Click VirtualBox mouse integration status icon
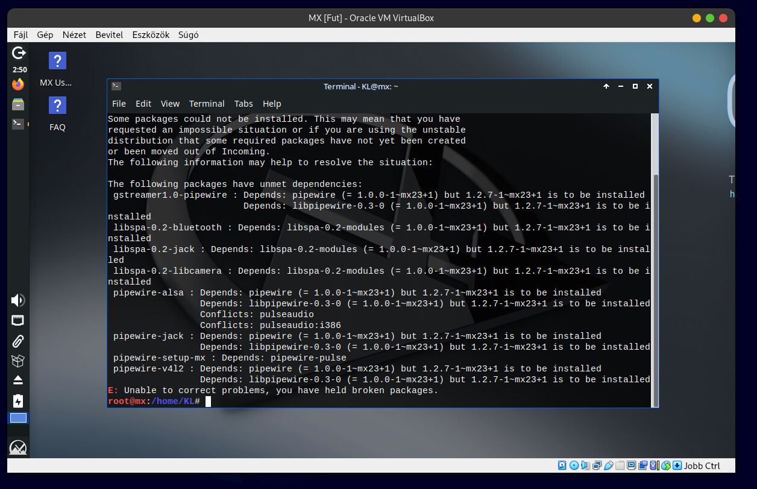The height and width of the screenshot is (489, 757). click(x=666, y=465)
